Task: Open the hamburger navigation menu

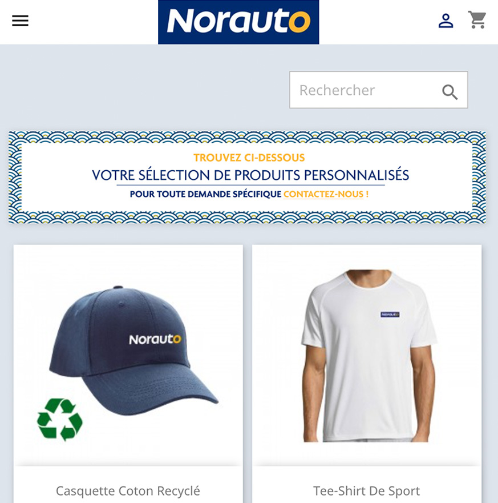Action: [20, 21]
